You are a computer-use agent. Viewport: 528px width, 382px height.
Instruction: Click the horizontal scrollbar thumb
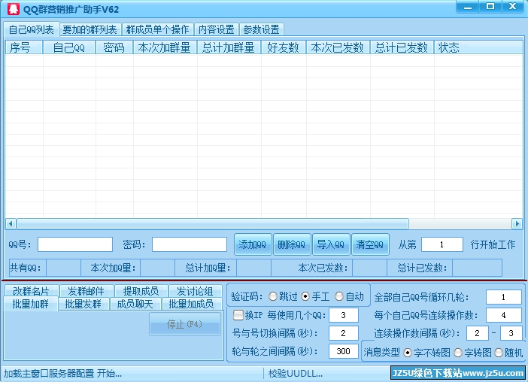213,223
